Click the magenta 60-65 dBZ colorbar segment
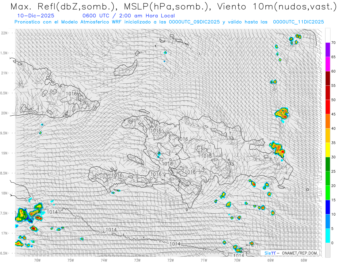 (328, 64)
